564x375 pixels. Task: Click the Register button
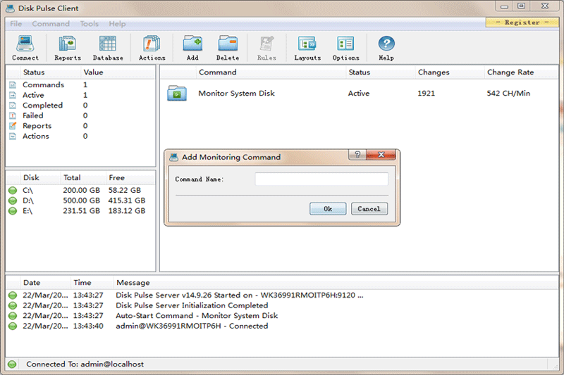[x=522, y=23]
